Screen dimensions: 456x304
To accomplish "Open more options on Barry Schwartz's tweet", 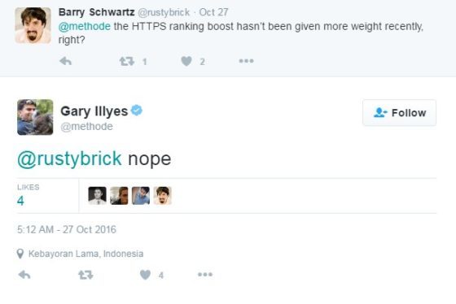I will point(246,61).
